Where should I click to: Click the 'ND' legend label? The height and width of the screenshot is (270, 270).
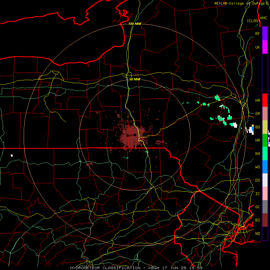click(x=257, y=233)
